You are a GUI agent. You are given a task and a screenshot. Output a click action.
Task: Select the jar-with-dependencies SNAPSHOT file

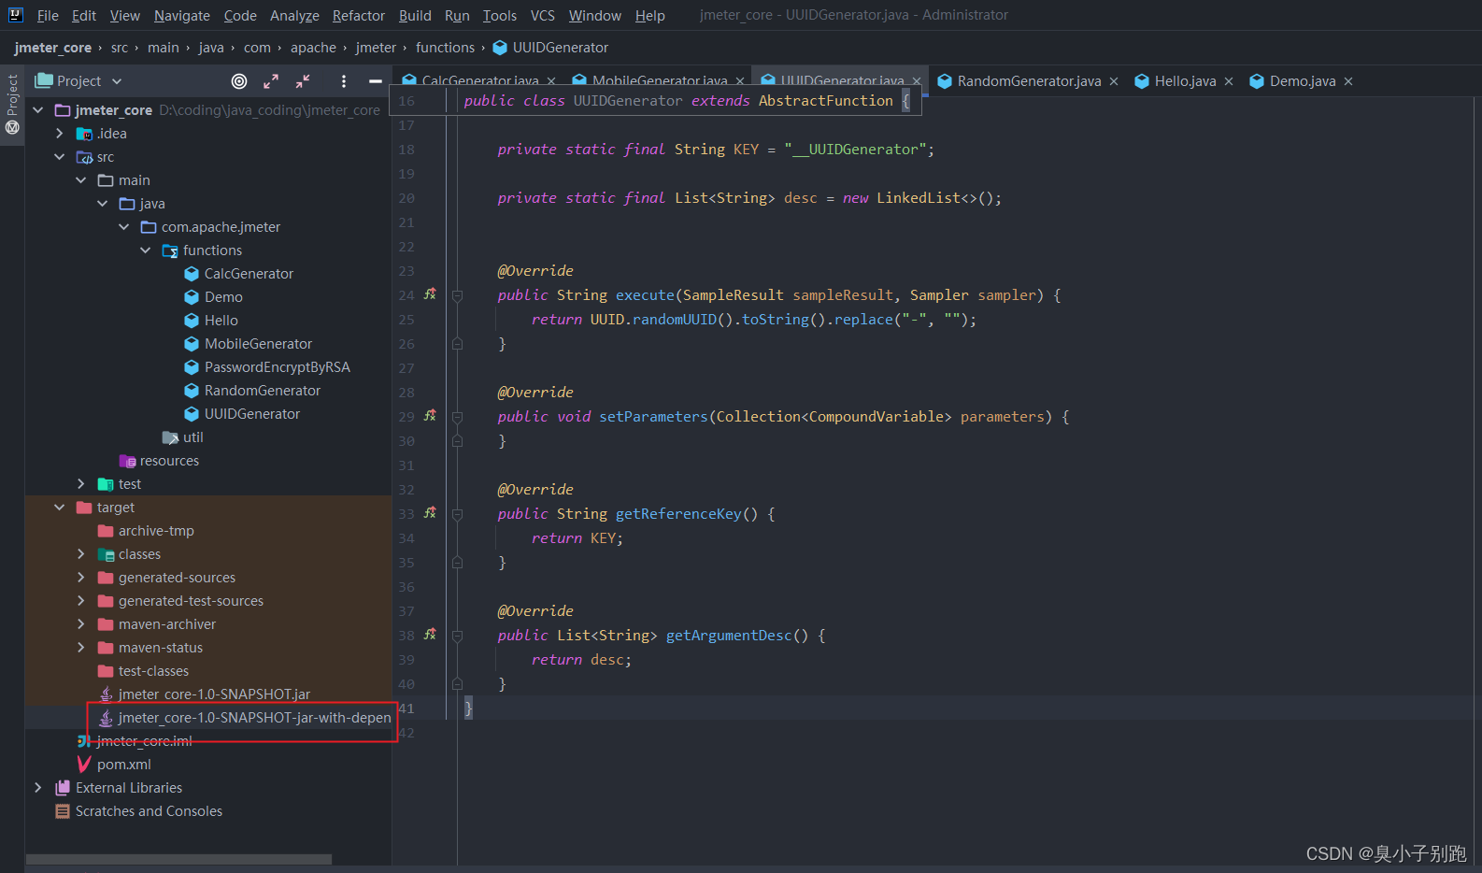tap(254, 718)
